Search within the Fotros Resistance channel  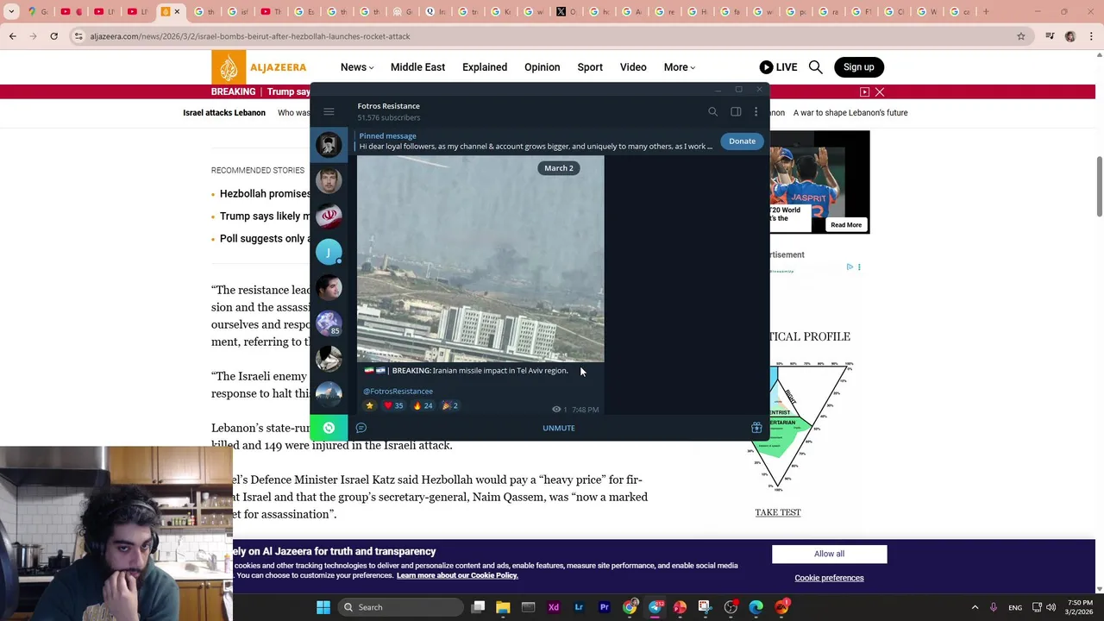[x=712, y=111]
